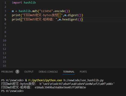This screenshot has width=126, height=96.
Task: Click the m.hexdigest() print statement line
Action: click(47, 19)
